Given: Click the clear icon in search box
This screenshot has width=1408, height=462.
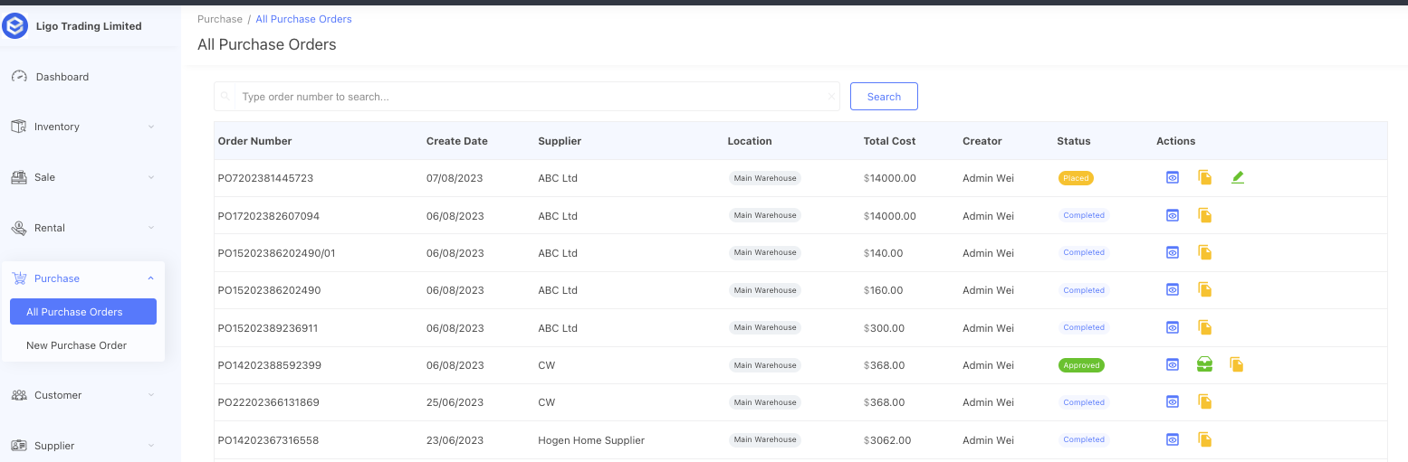Looking at the screenshot, I should coord(831,97).
